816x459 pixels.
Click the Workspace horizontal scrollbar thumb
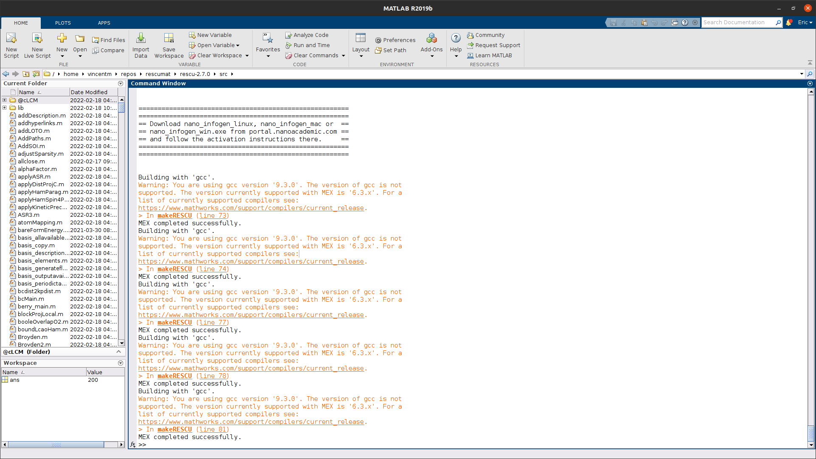[x=56, y=445]
